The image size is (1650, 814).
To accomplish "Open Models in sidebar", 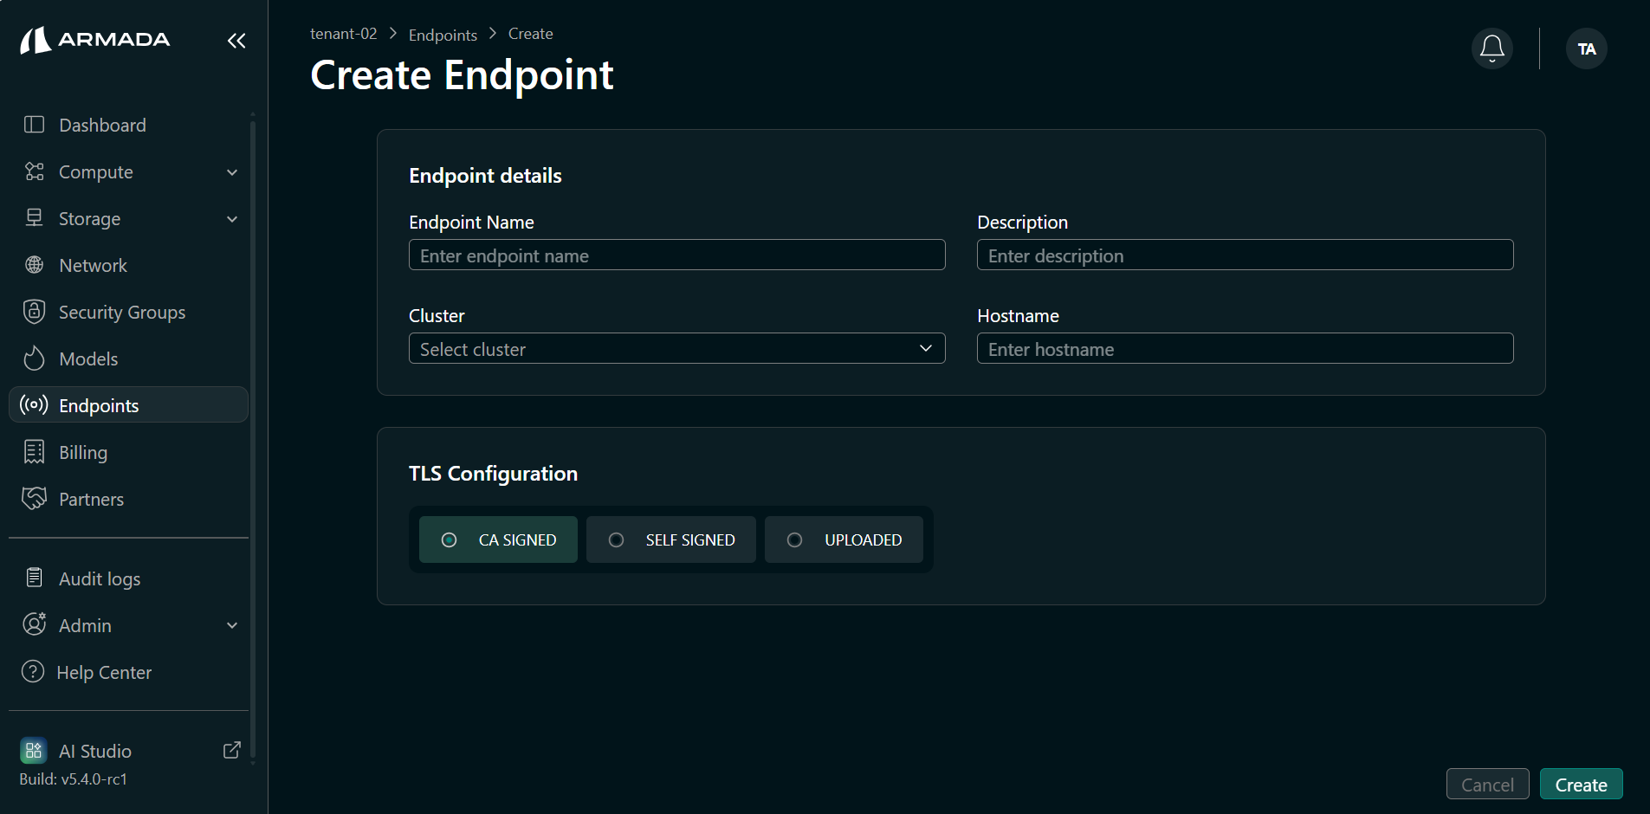I will tap(128, 359).
